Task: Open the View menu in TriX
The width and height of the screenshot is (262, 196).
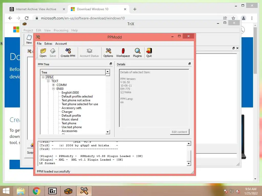Action: pos(47,30)
